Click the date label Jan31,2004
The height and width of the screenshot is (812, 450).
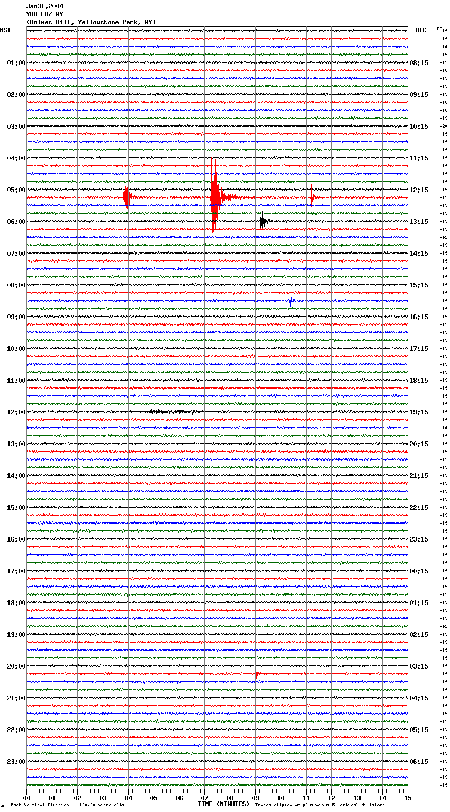(x=45, y=6)
